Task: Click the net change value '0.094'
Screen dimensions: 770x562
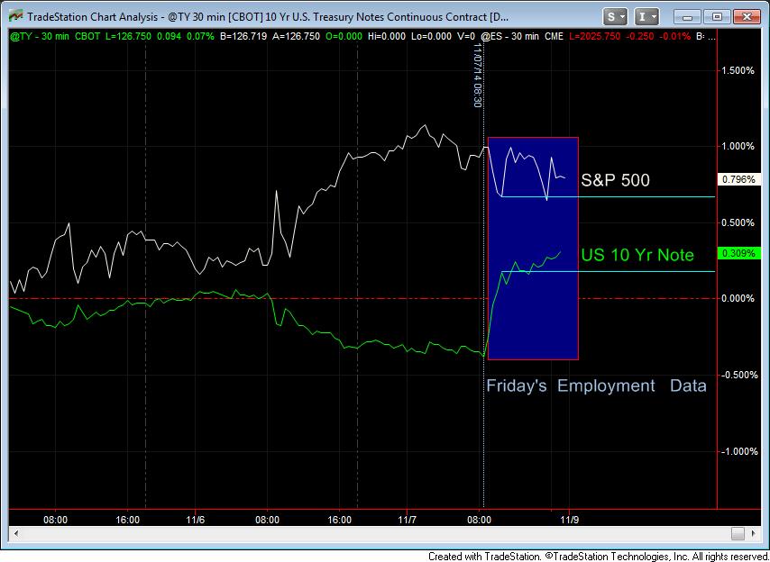Action: (169, 36)
